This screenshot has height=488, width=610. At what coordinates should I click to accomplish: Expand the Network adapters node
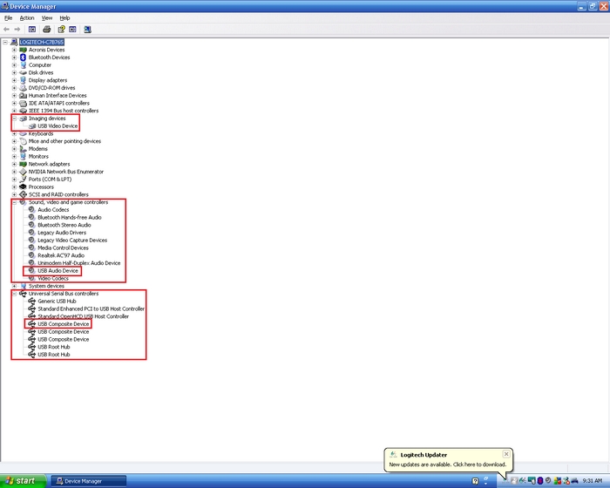click(14, 164)
